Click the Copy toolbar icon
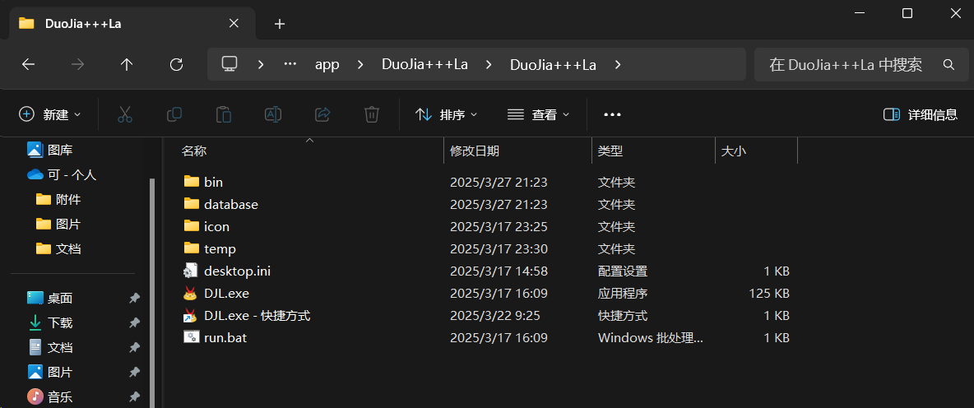The height and width of the screenshot is (408, 974). 174,114
